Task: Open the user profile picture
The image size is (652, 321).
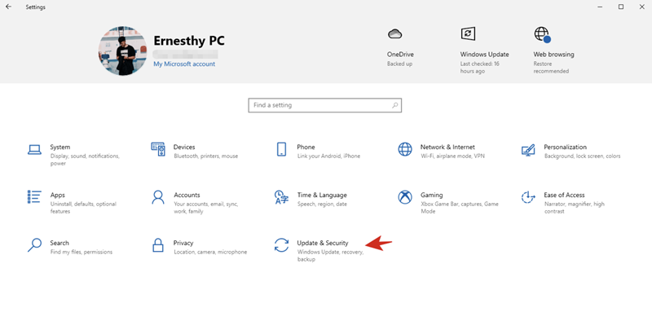Action: click(x=123, y=51)
